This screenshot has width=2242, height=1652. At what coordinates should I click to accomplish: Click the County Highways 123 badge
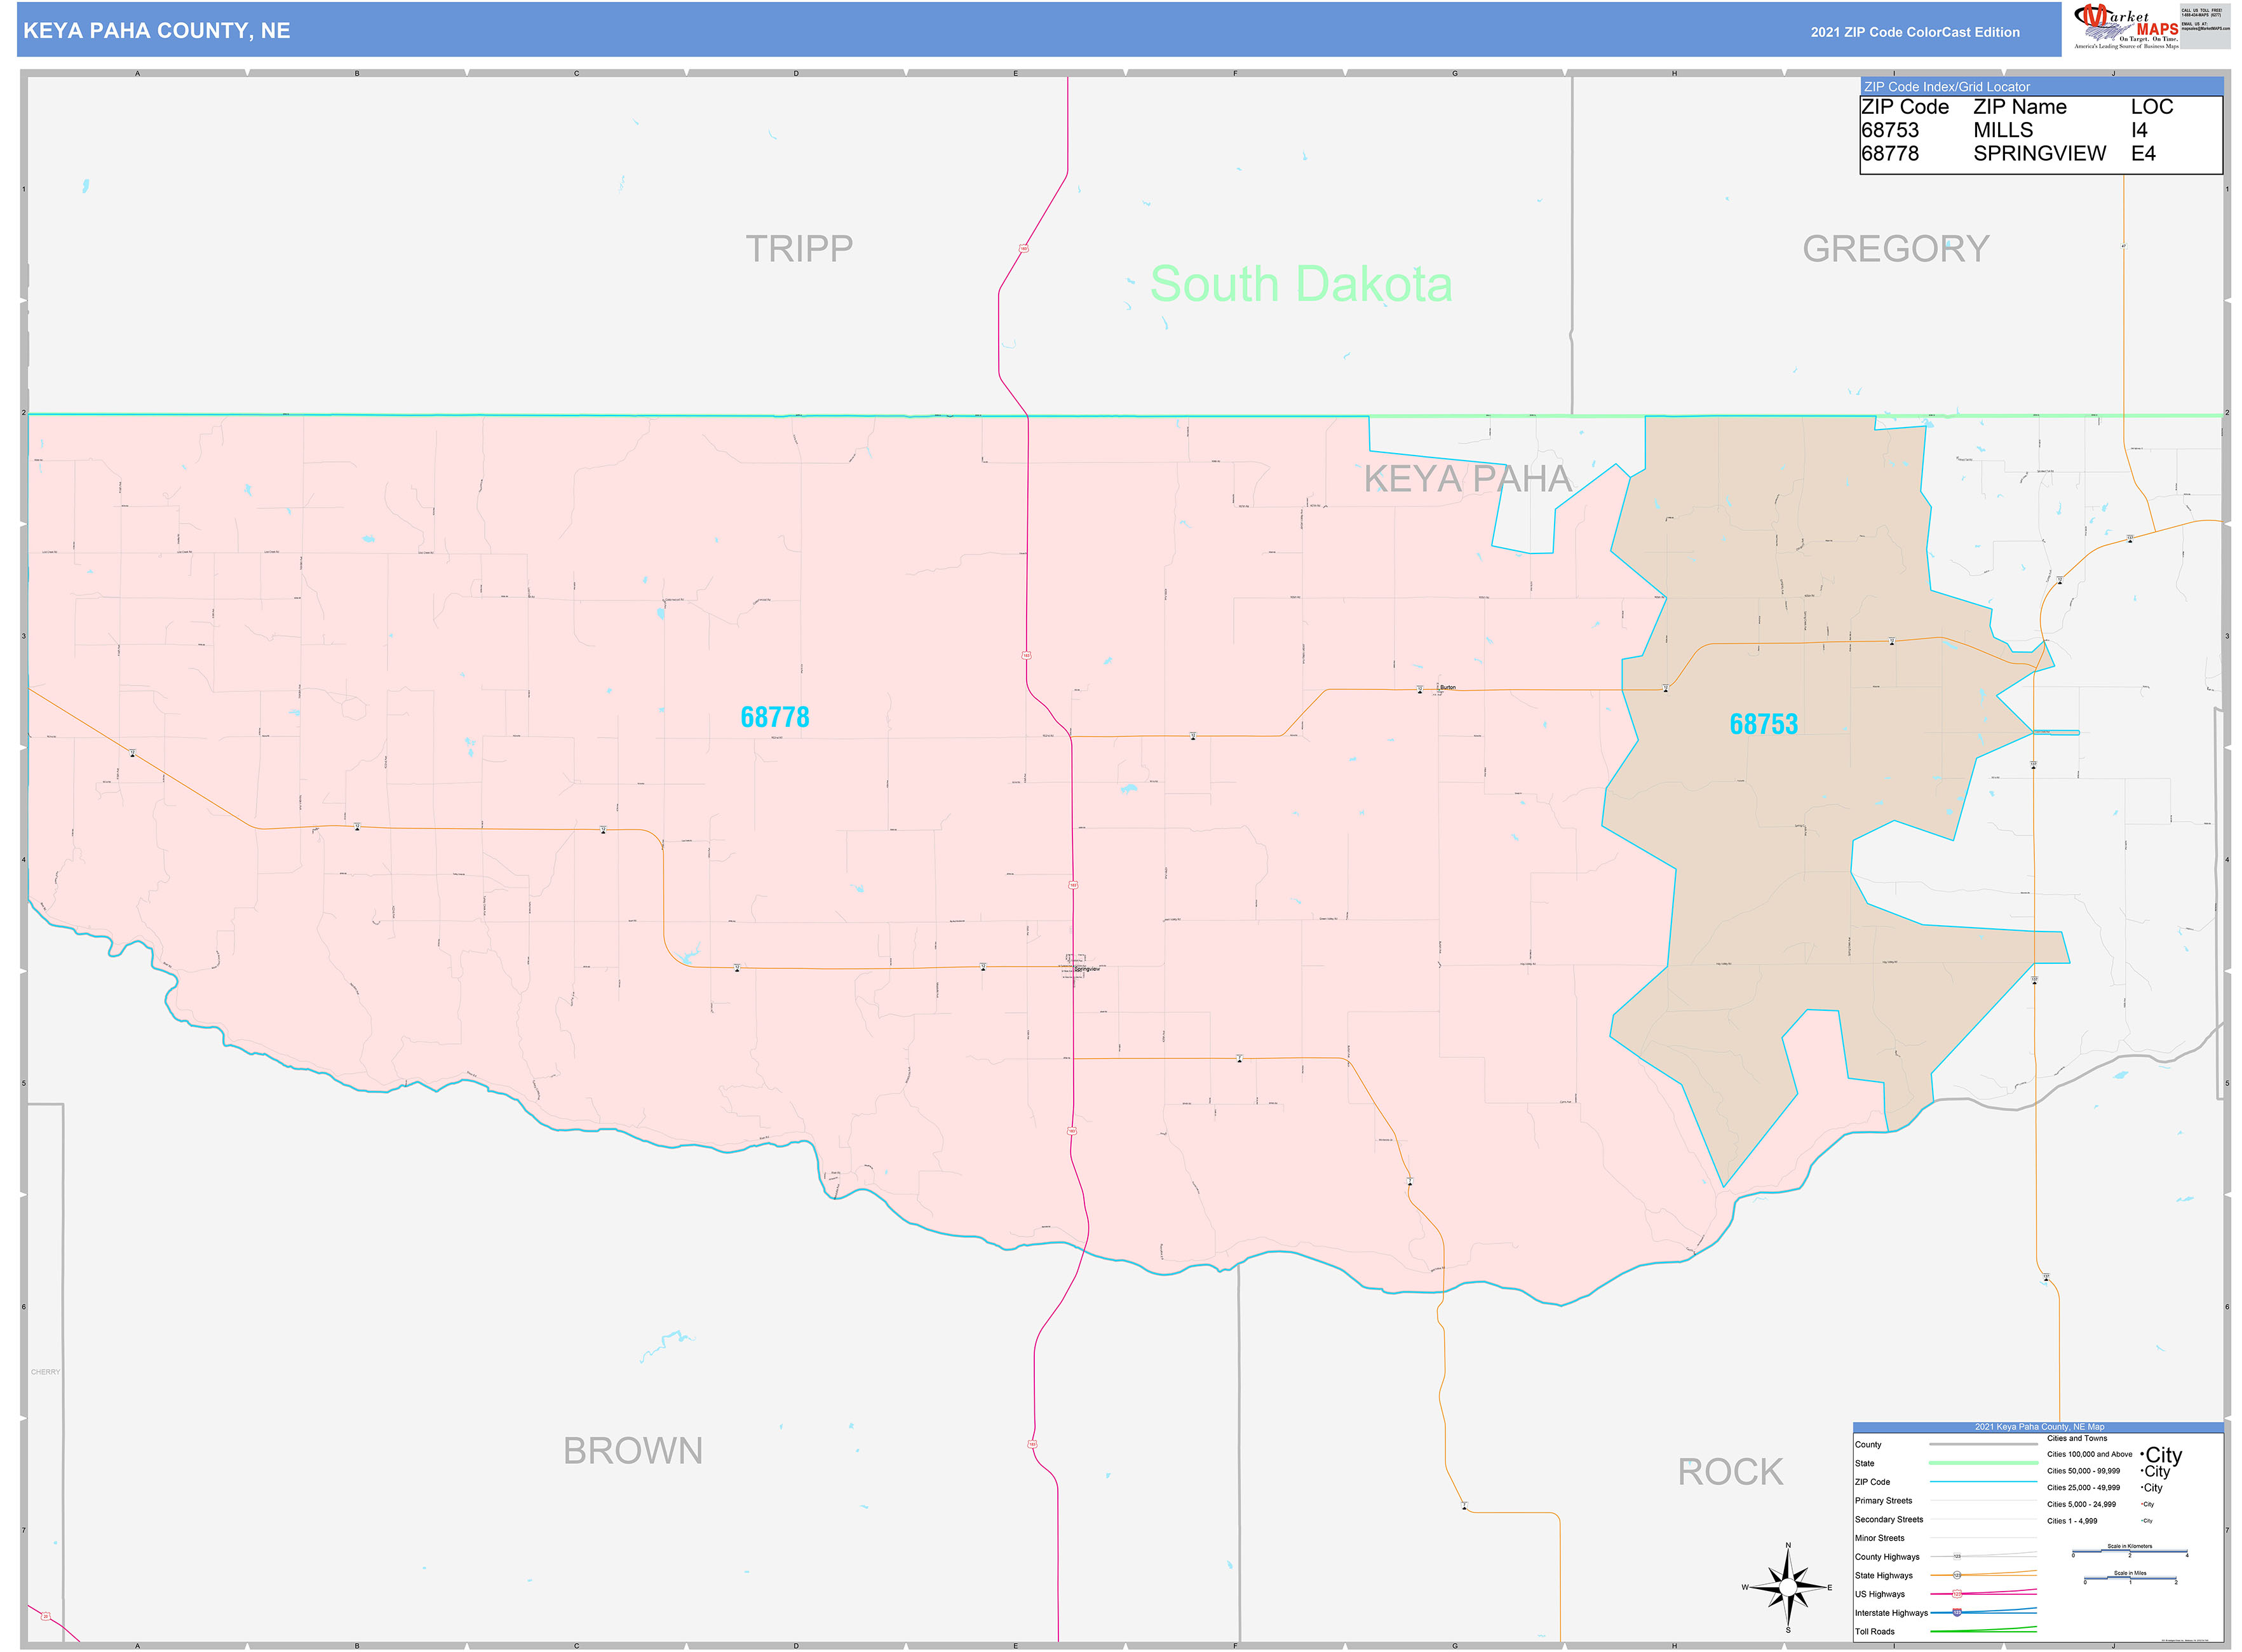tap(1957, 1557)
